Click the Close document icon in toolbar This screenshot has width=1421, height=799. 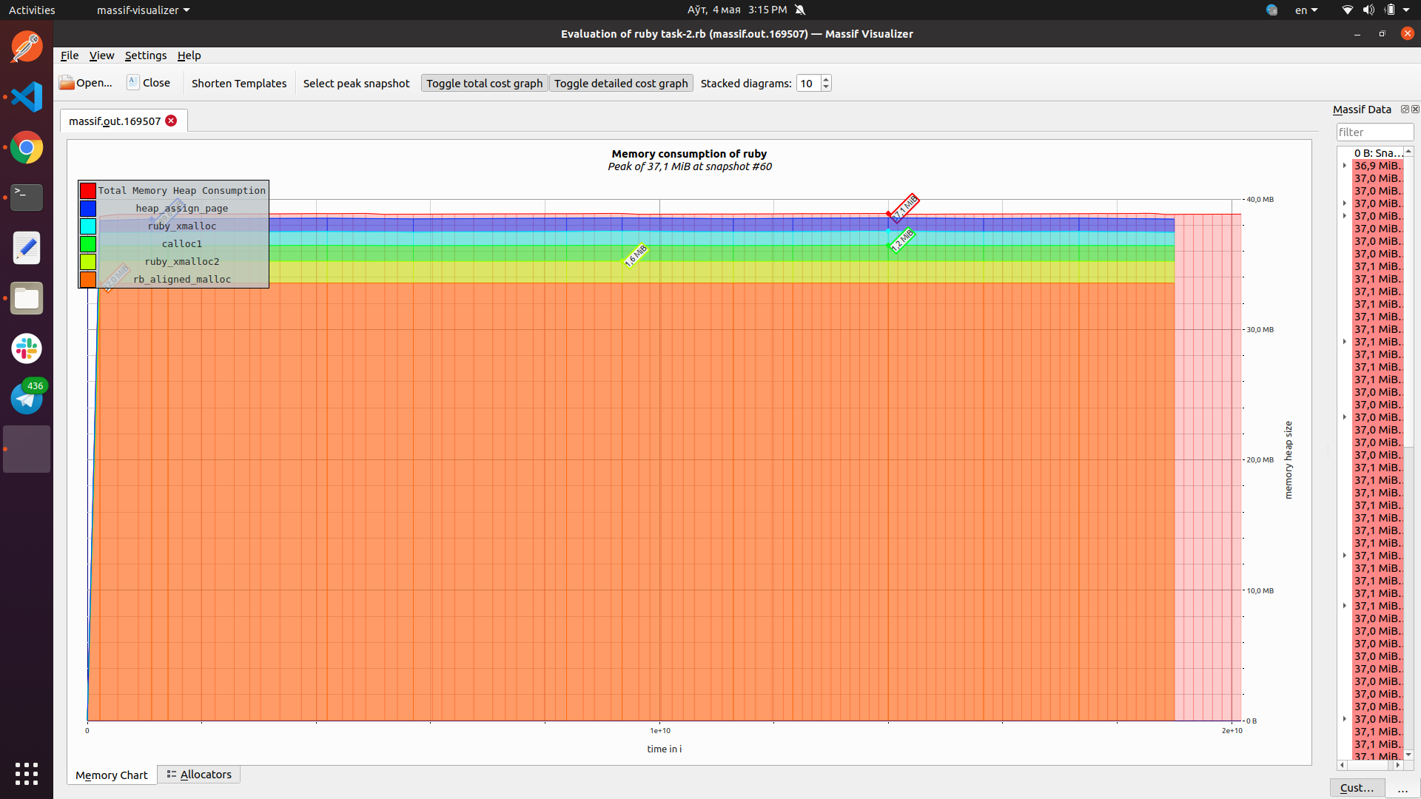pyautogui.click(x=133, y=82)
